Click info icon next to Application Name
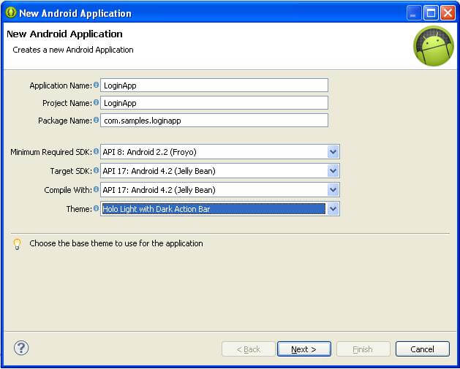 tap(96, 85)
